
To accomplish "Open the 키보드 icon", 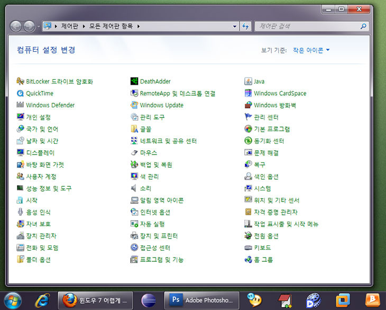I will pyautogui.click(x=248, y=248).
